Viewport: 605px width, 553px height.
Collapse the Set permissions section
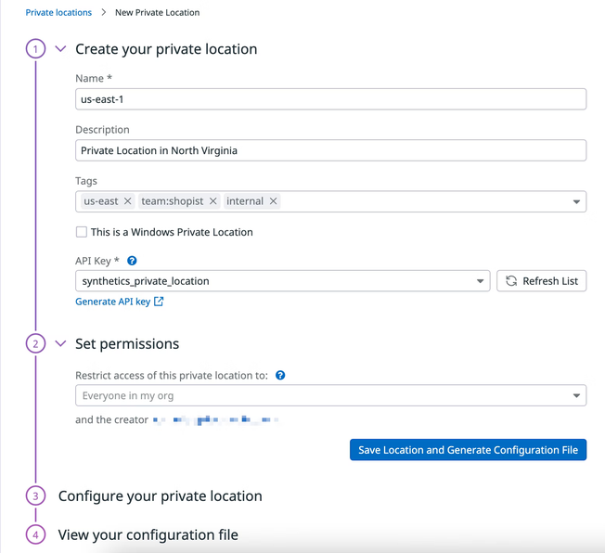tap(61, 344)
